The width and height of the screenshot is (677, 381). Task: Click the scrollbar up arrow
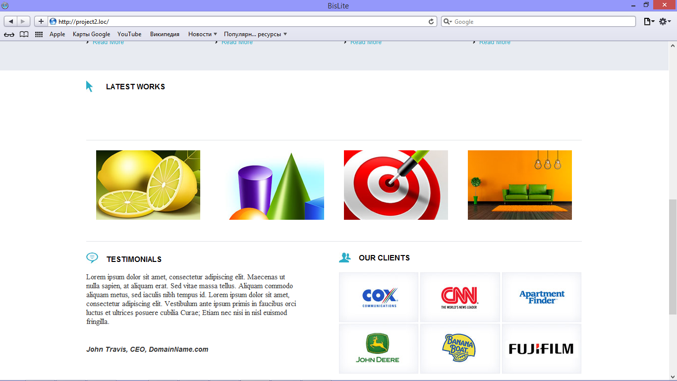point(673,45)
